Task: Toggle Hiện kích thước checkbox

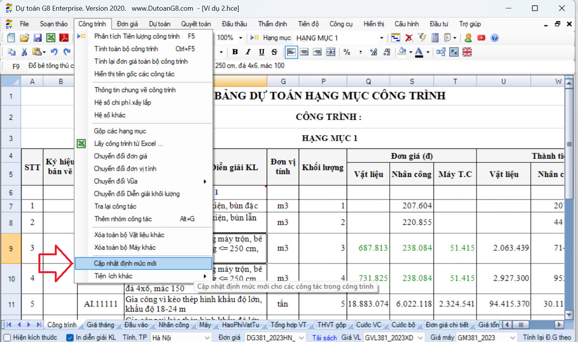Action: pos(7,337)
